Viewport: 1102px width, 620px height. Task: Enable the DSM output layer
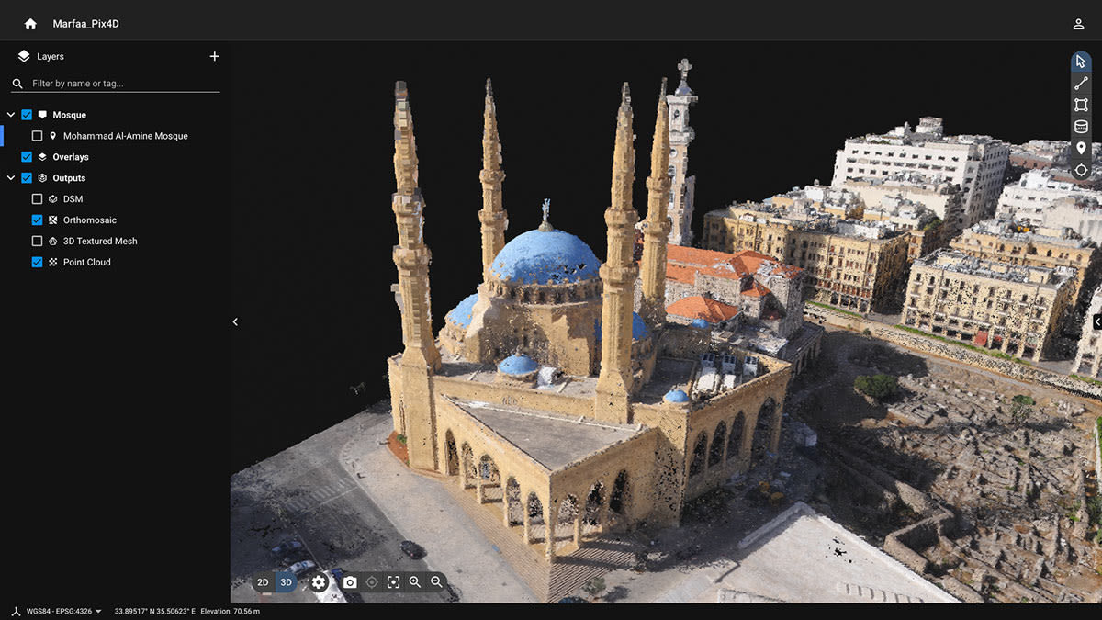point(39,198)
